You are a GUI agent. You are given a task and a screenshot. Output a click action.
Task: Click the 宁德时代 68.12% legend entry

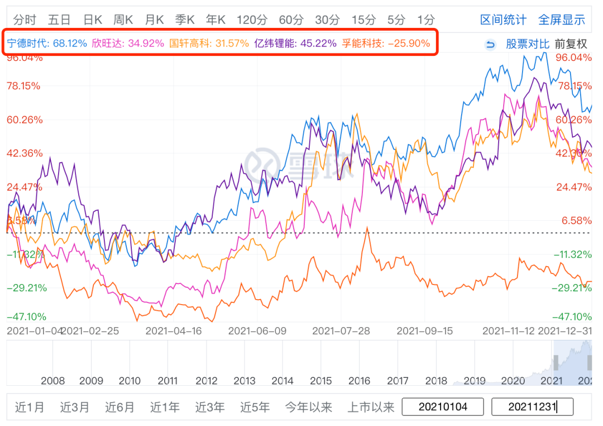coord(47,43)
